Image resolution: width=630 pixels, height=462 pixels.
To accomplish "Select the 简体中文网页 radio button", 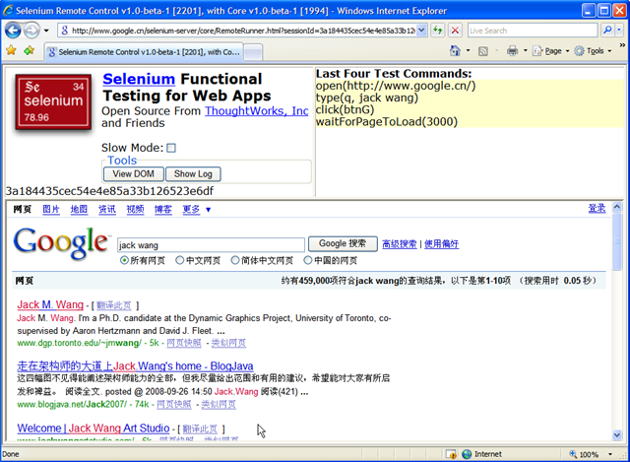I will (236, 261).
